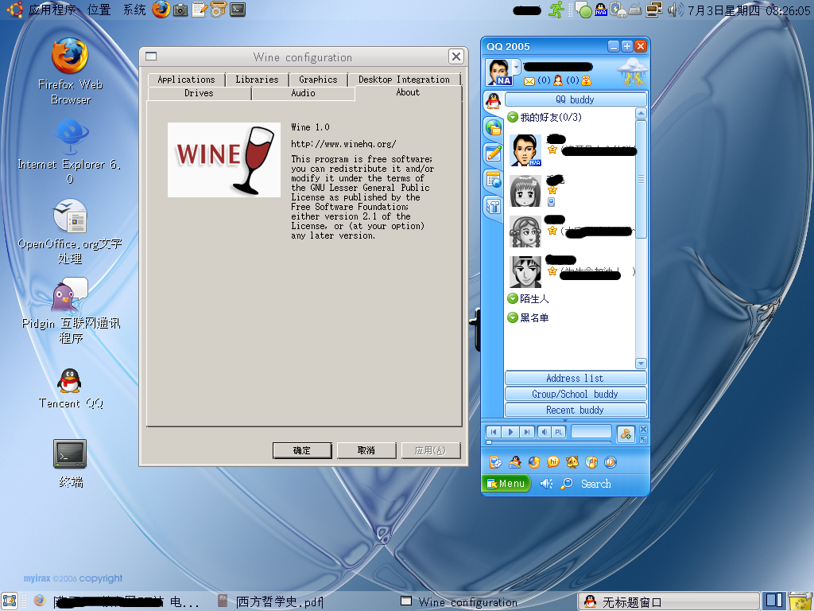Expand the Group/School buddy panel
The image size is (814, 611).
point(576,394)
